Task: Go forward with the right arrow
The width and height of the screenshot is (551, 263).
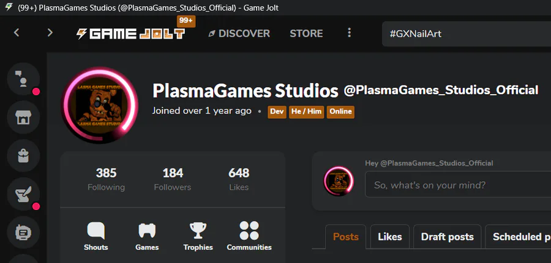Action: (50, 33)
